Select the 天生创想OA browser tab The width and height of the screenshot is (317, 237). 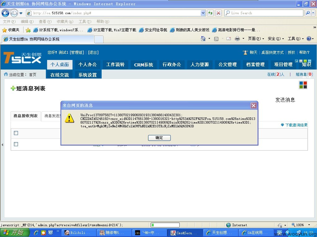(48, 39)
